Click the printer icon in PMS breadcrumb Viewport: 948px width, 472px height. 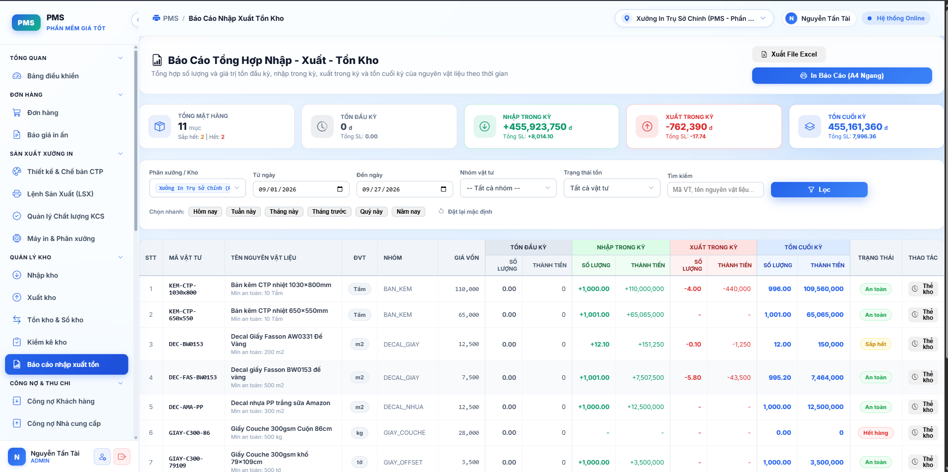(x=156, y=18)
